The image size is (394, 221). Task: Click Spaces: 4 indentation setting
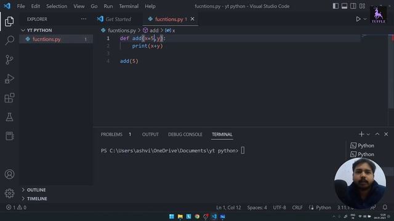[257, 207]
